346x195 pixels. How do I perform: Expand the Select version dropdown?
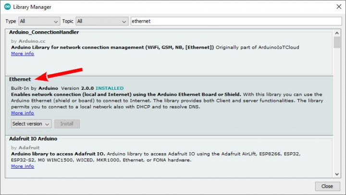(x=31, y=123)
